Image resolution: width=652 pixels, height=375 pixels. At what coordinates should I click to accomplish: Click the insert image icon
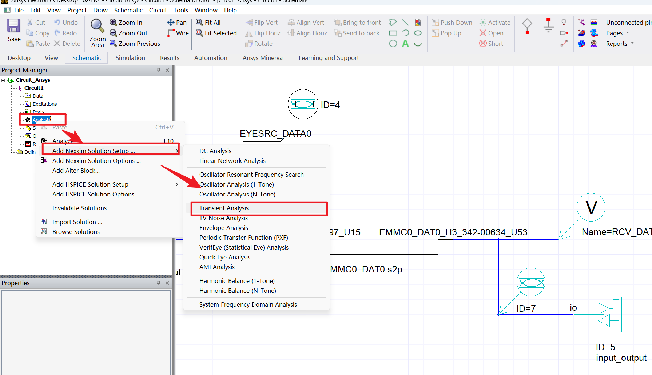pyautogui.click(x=418, y=23)
